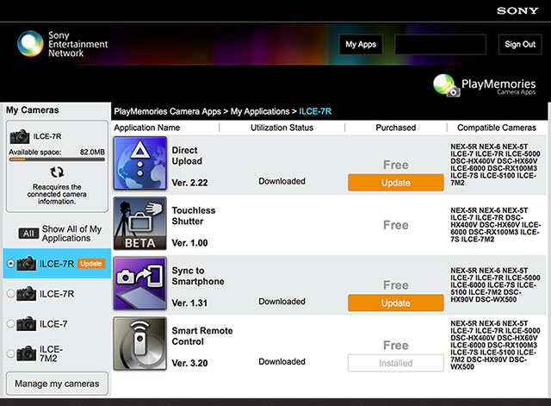551x406 pixels.
Task: Click the '82.0MB' value
Action: pos(92,152)
